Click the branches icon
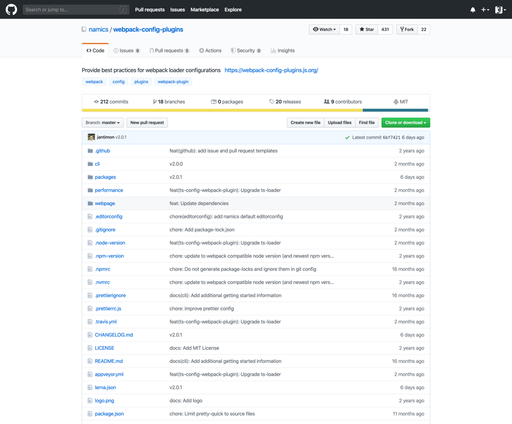The height and width of the screenshot is (424, 512). [154, 102]
